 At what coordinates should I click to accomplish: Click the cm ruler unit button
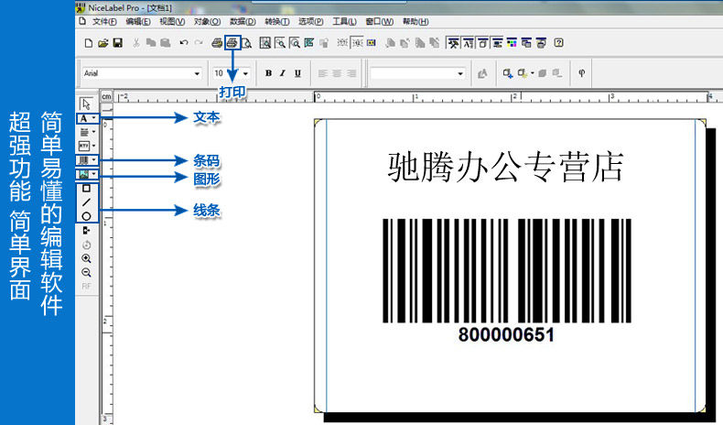coord(106,96)
